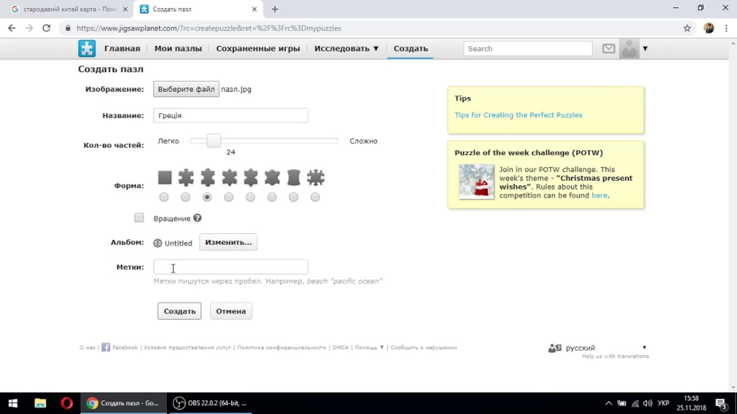Select the fourth shape radio button
Viewport: 737px width, 414px height.
tap(229, 197)
